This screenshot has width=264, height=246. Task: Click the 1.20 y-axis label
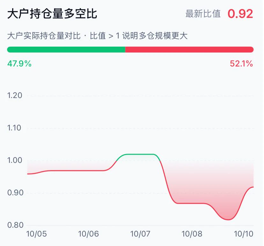pos(15,96)
